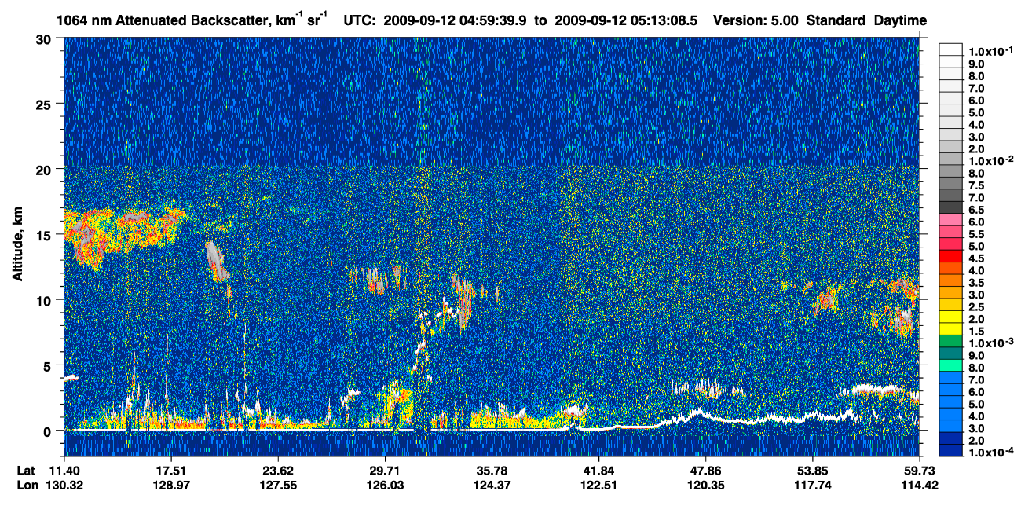
Task: Click the longitude value '122.51'
Action: [598, 485]
